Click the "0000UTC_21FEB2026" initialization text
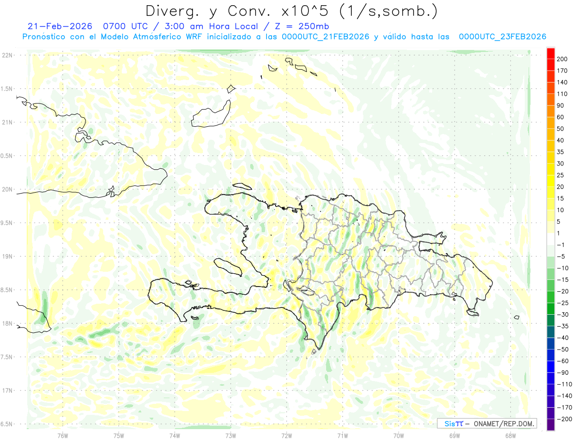This screenshot has width=573, height=442. pos(326,37)
